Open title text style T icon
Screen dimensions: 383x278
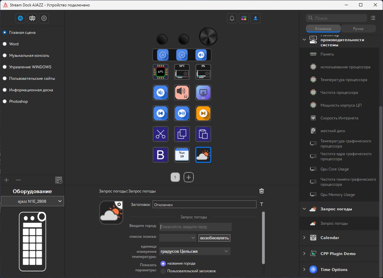pyautogui.click(x=262, y=205)
